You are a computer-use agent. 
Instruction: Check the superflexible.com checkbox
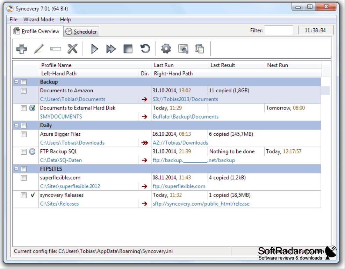click(24, 178)
